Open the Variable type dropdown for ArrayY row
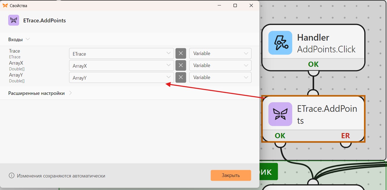The height and width of the screenshot is (190, 387). point(220,77)
